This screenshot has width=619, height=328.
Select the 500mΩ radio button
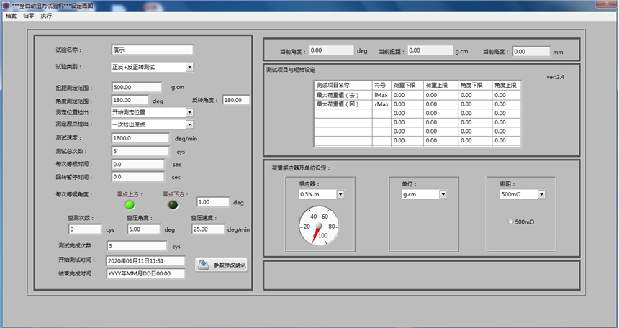coord(511,222)
